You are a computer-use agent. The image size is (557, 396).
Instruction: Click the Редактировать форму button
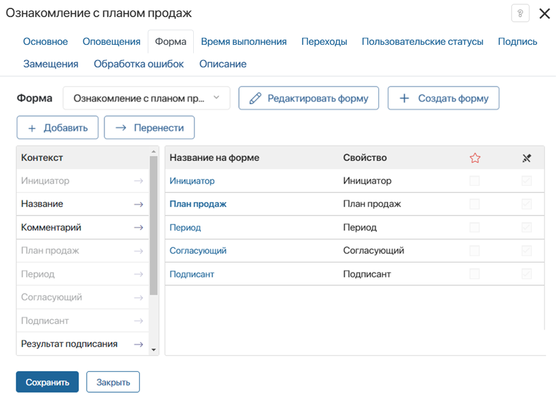click(x=309, y=98)
